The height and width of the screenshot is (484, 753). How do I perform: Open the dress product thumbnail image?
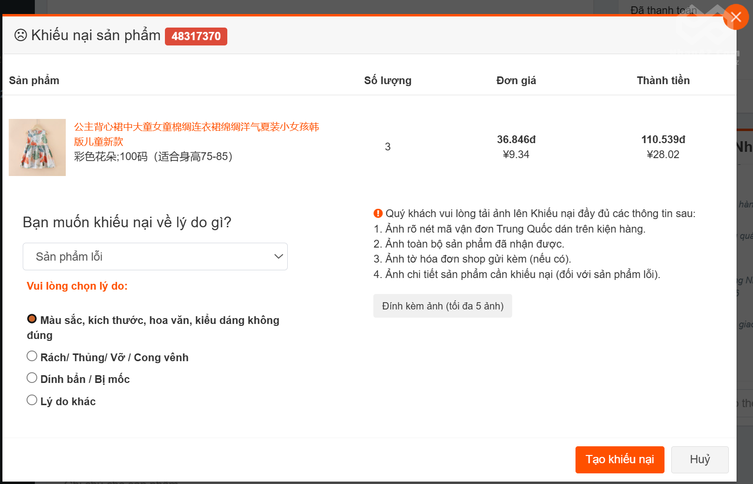click(37, 147)
